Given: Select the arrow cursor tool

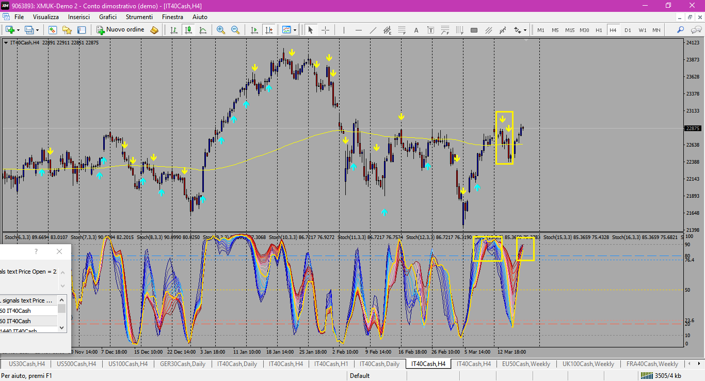Looking at the screenshot, I should click(x=311, y=30).
